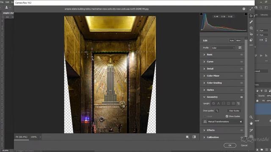The image size is (271, 152).
Task: Select the Zoom tool in Camera Raw
Action: (x=251, y=117)
